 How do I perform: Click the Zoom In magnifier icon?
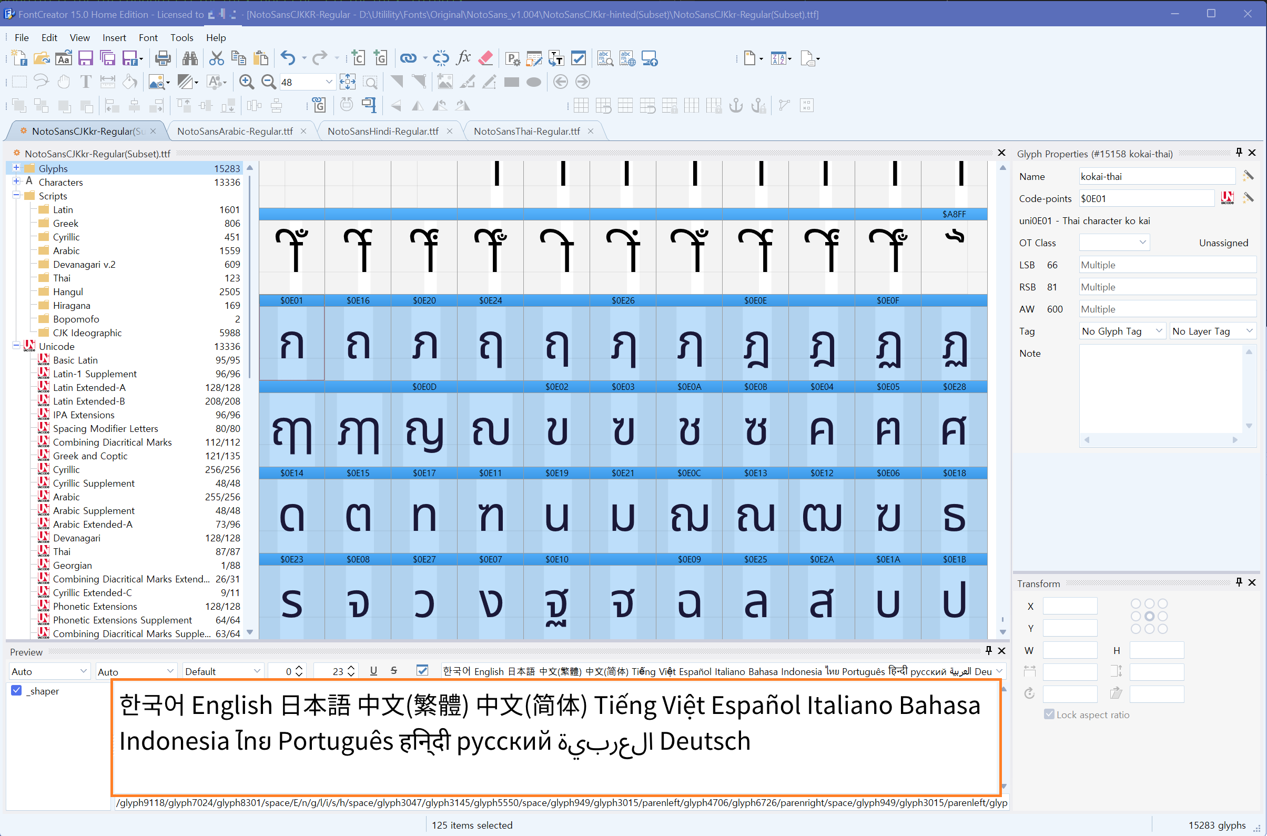click(x=246, y=82)
